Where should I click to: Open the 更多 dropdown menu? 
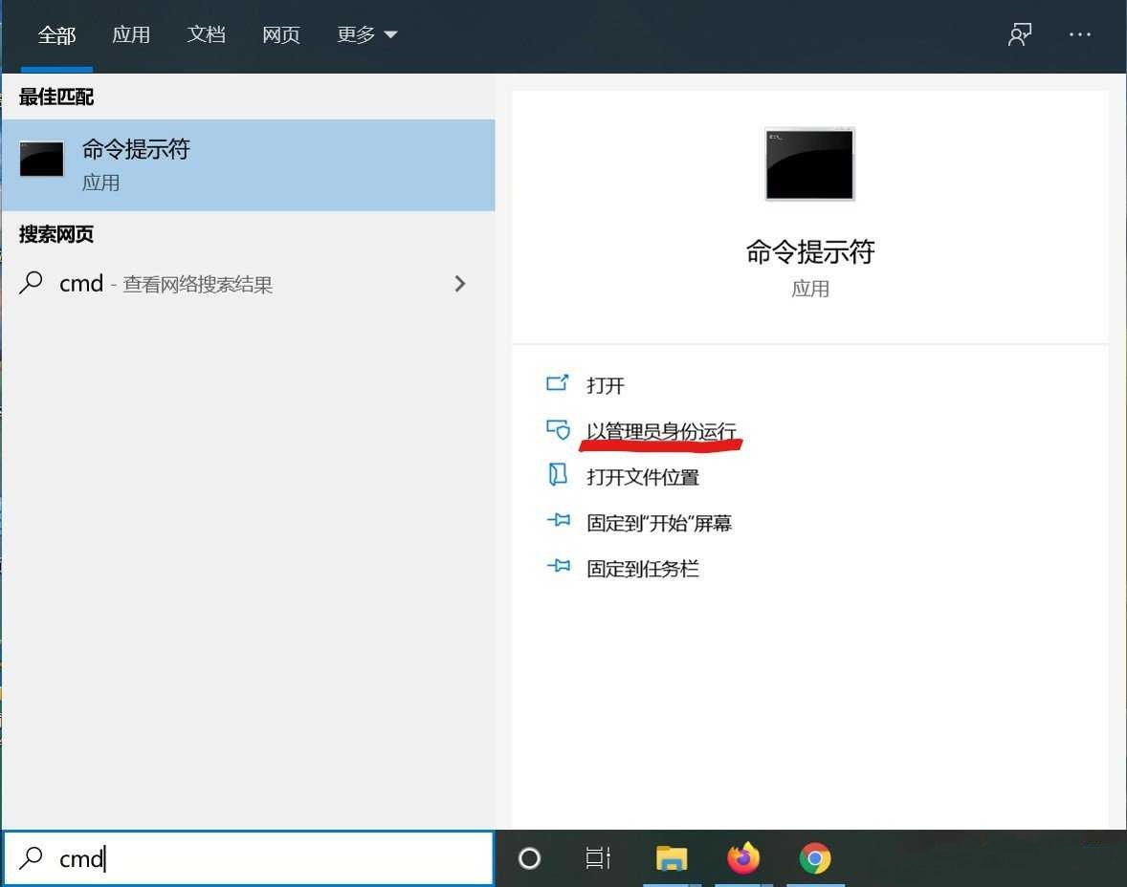(366, 34)
